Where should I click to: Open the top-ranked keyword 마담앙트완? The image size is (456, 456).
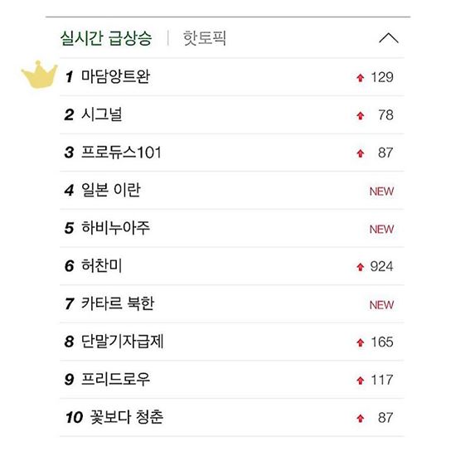click(x=115, y=76)
